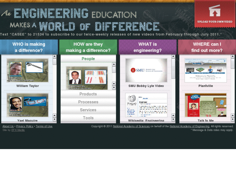Click bottom scroll down arrow in WHO panel

[x=55, y=120]
